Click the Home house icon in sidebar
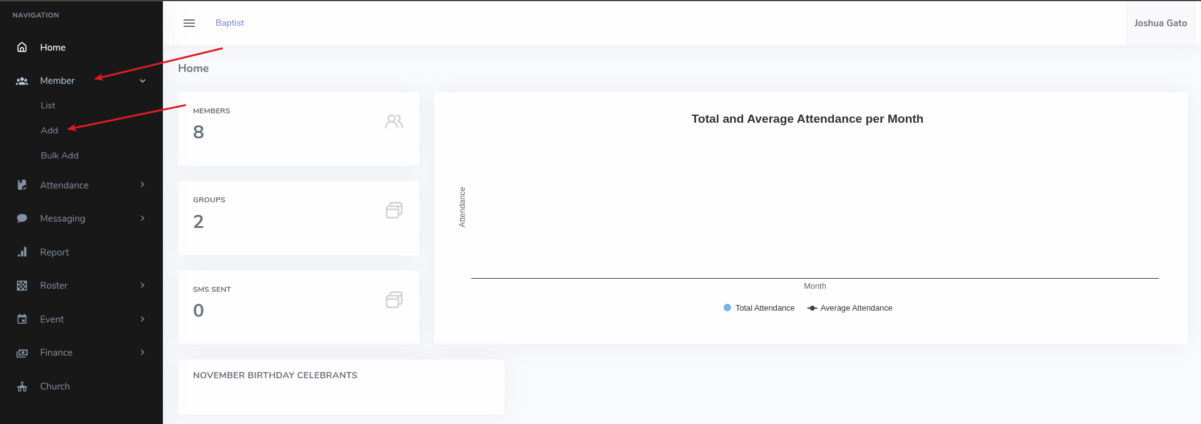1201x424 pixels. coord(22,48)
